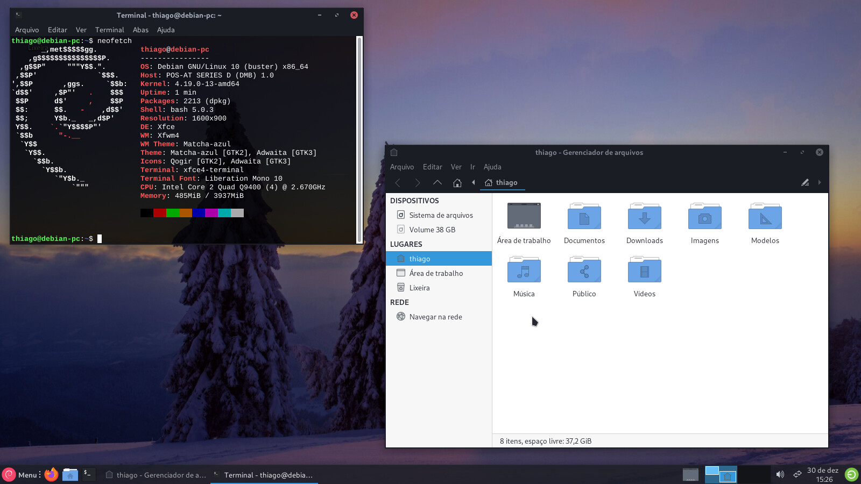Launch Firefox from the taskbar
861x484 pixels.
(51, 474)
